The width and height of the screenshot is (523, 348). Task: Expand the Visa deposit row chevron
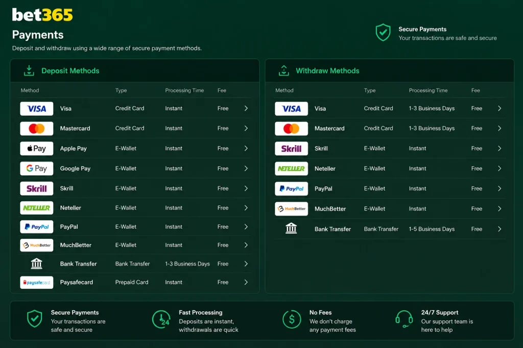coord(246,109)
